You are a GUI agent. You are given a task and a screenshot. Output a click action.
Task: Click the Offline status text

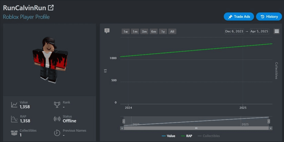69,121
